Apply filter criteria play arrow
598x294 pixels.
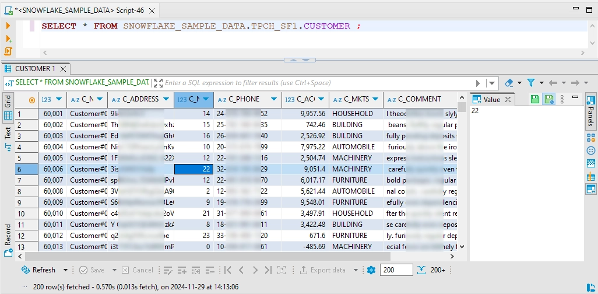[479, 83]
